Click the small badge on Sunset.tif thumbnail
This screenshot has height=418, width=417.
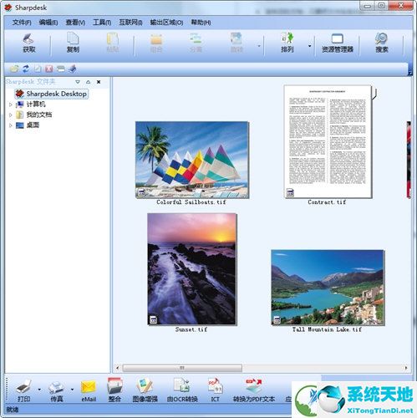[154, 319]
